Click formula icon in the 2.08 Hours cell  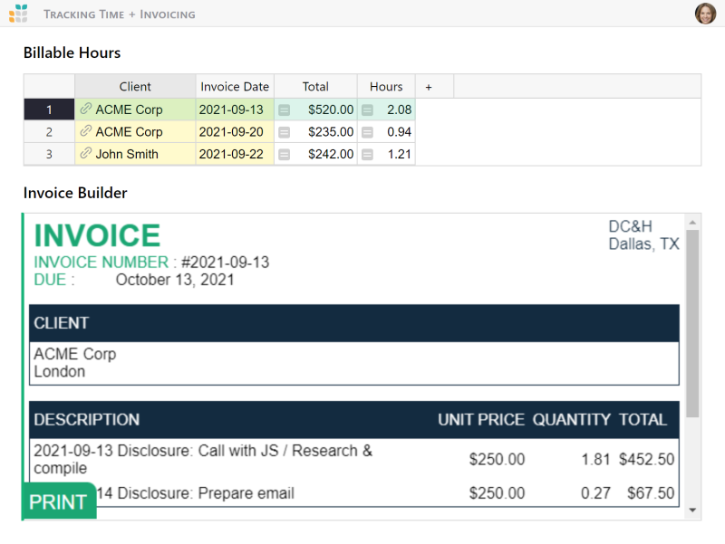coord(367,110)
